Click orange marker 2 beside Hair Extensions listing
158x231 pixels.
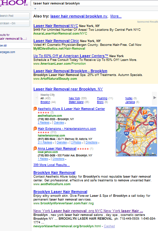coord(35,129)
